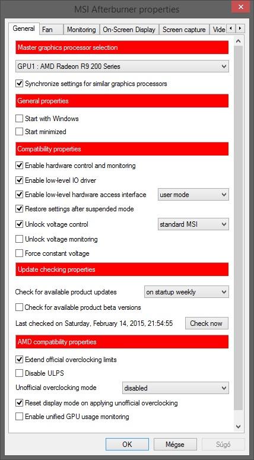
Task: Switch to the Fan tab
Action: (51, 30)
